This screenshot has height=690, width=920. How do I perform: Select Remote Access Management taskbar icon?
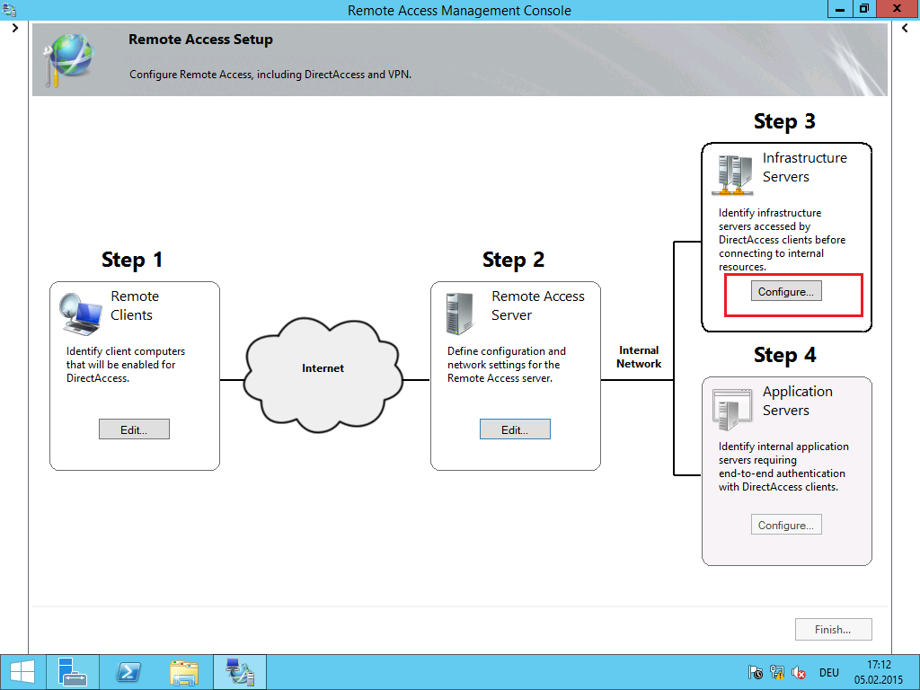pyautogui.click(x=239, y=672)
